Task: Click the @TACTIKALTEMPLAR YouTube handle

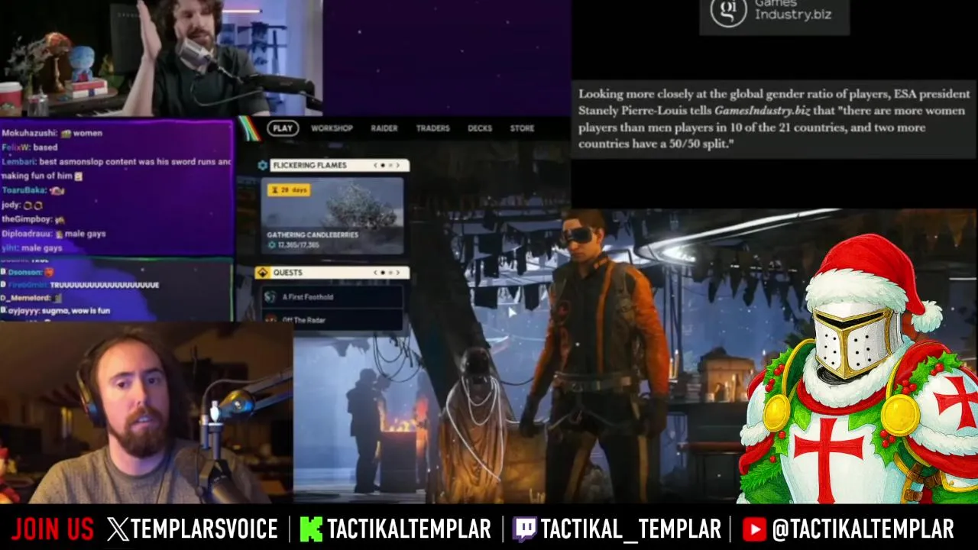Action: 863,529
